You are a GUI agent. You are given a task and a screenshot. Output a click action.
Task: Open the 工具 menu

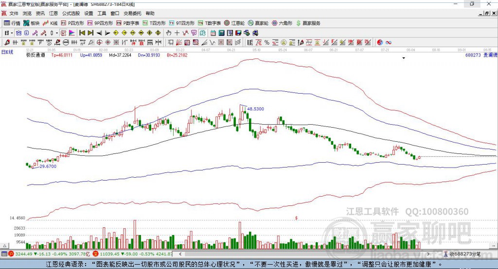click(102, 13)
